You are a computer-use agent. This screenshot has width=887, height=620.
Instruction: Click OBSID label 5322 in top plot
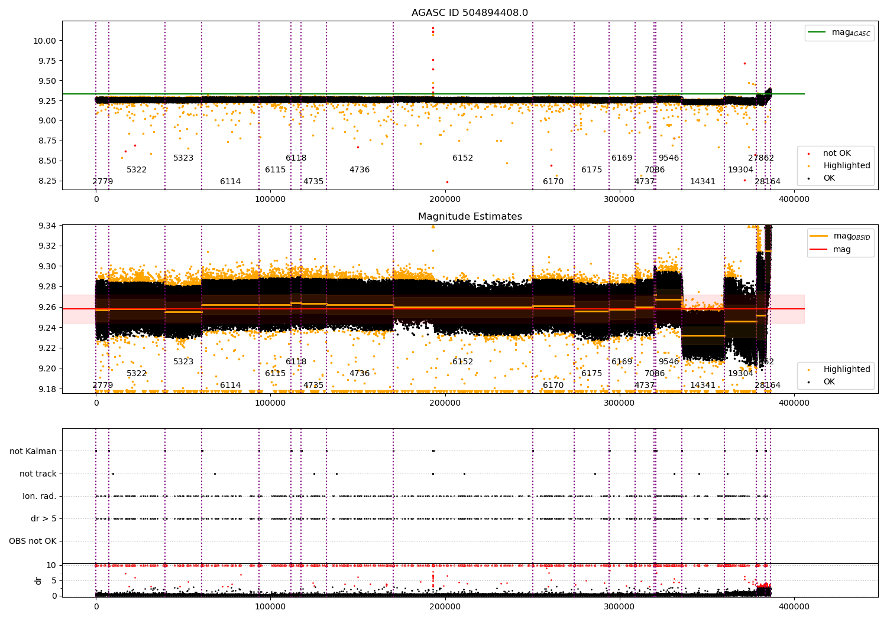pyautogui.click(x=137, y=170)
